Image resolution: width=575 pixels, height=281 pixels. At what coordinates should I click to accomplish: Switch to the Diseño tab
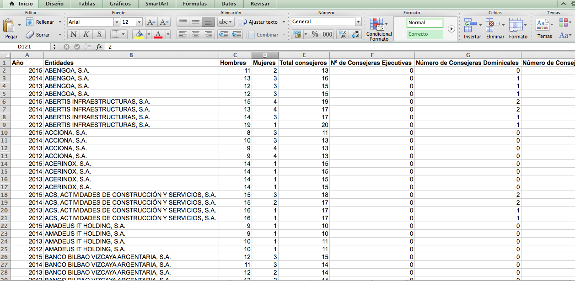54,4
